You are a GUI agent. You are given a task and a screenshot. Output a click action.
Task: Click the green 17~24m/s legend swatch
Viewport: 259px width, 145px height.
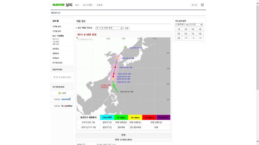[121, 117]
